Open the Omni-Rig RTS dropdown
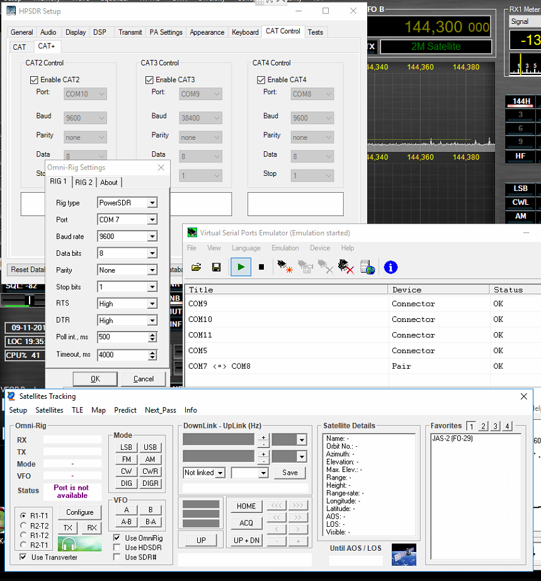This screenshot has height=581, width=541. tap(152, 304)
